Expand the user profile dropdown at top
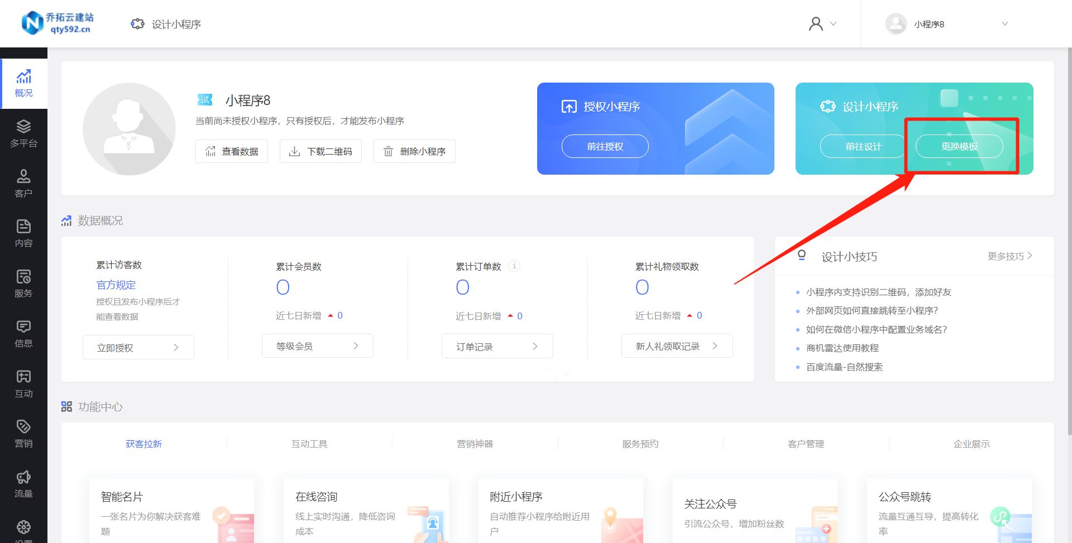This screenshot has width=1072, height=543. tap(822, 23)
